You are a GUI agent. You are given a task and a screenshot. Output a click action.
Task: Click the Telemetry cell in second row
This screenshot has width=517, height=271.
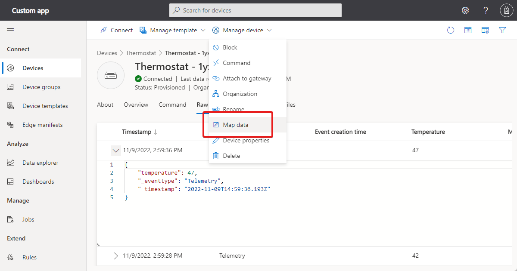[x=232, y=256]
